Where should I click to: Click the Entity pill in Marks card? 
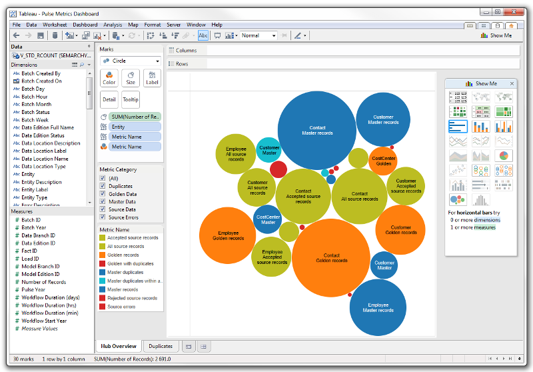click(x=135, y=127)
